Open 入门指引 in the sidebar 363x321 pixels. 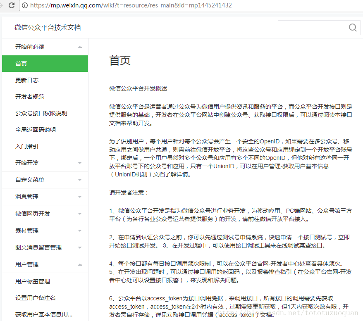26,146
